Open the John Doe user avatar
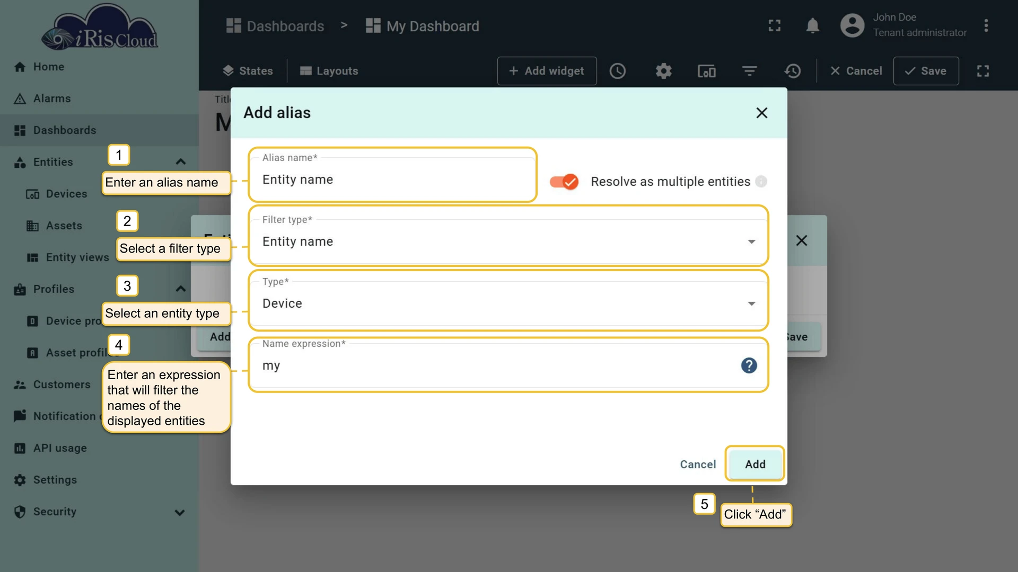The width and height of the screenshot is (1018, 572). point(852,25)
